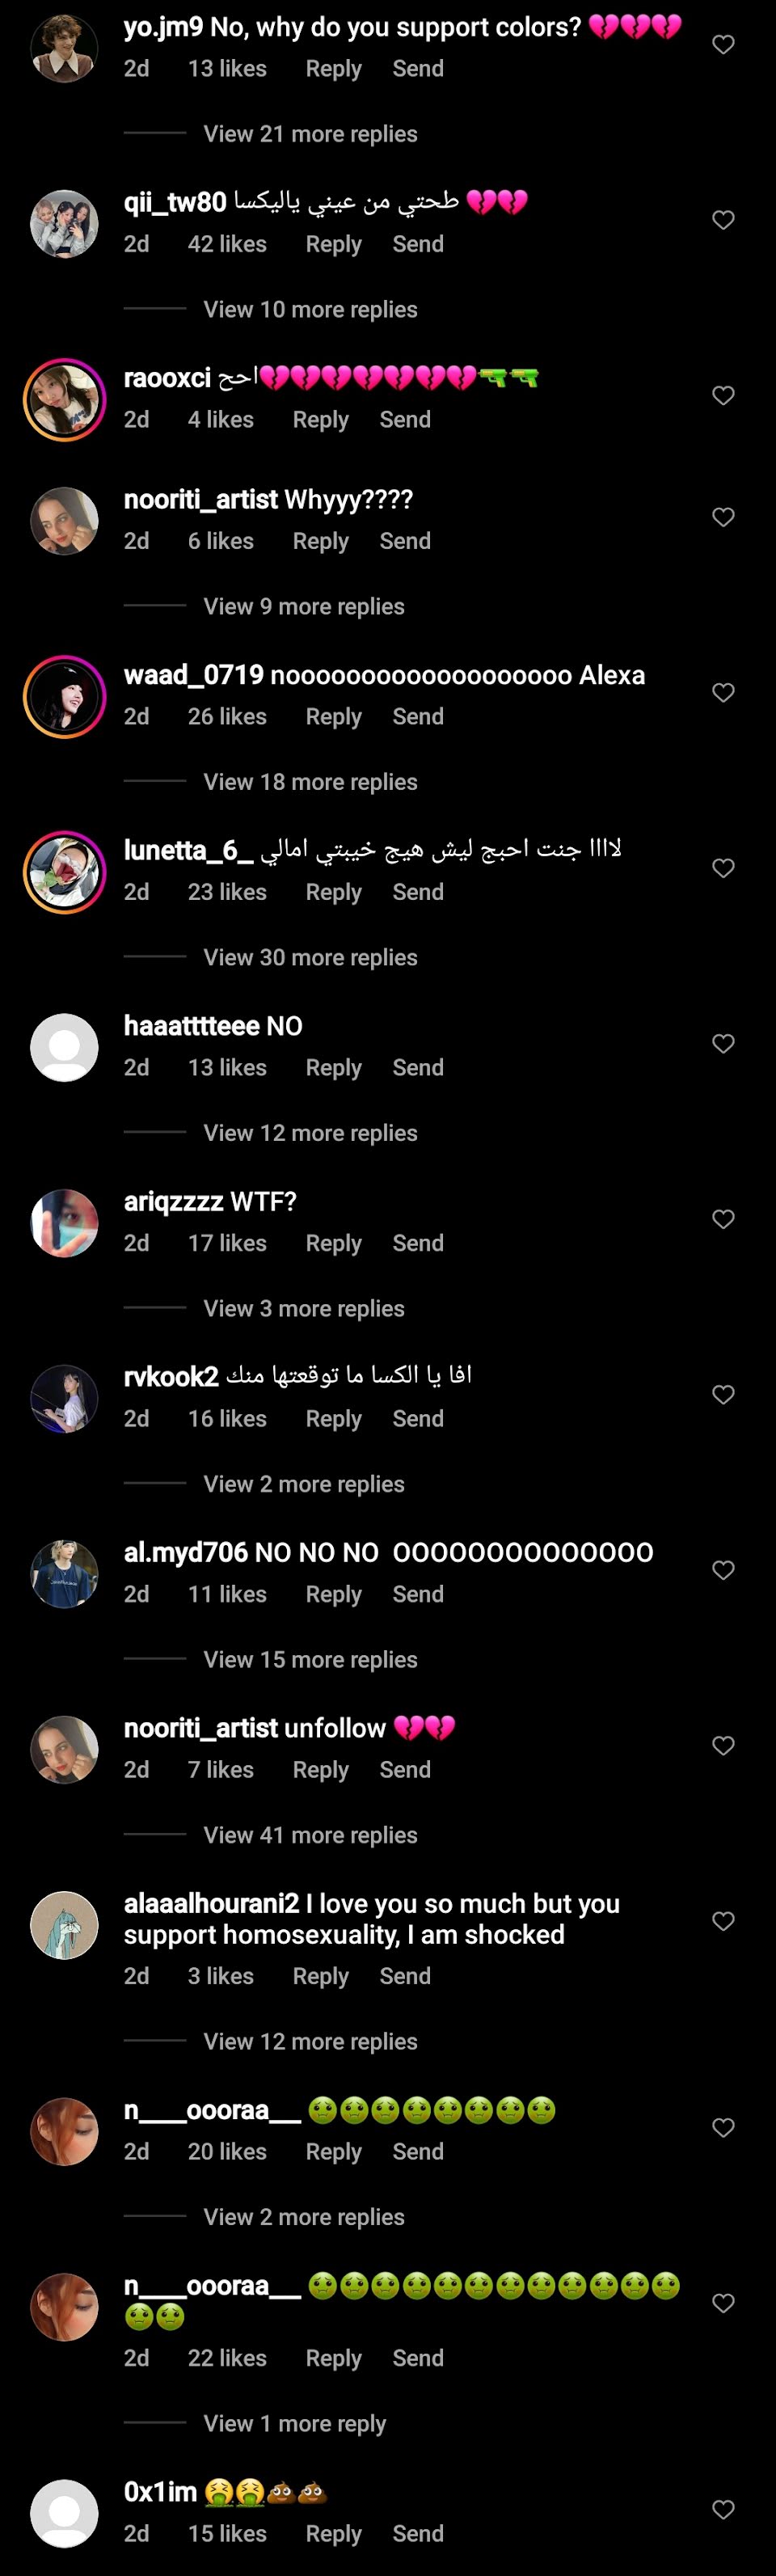776x2576 pixels.
Task: Reply to nooriti_artist's 'Whyyy????' comment
Action: (x=320, y=541)
